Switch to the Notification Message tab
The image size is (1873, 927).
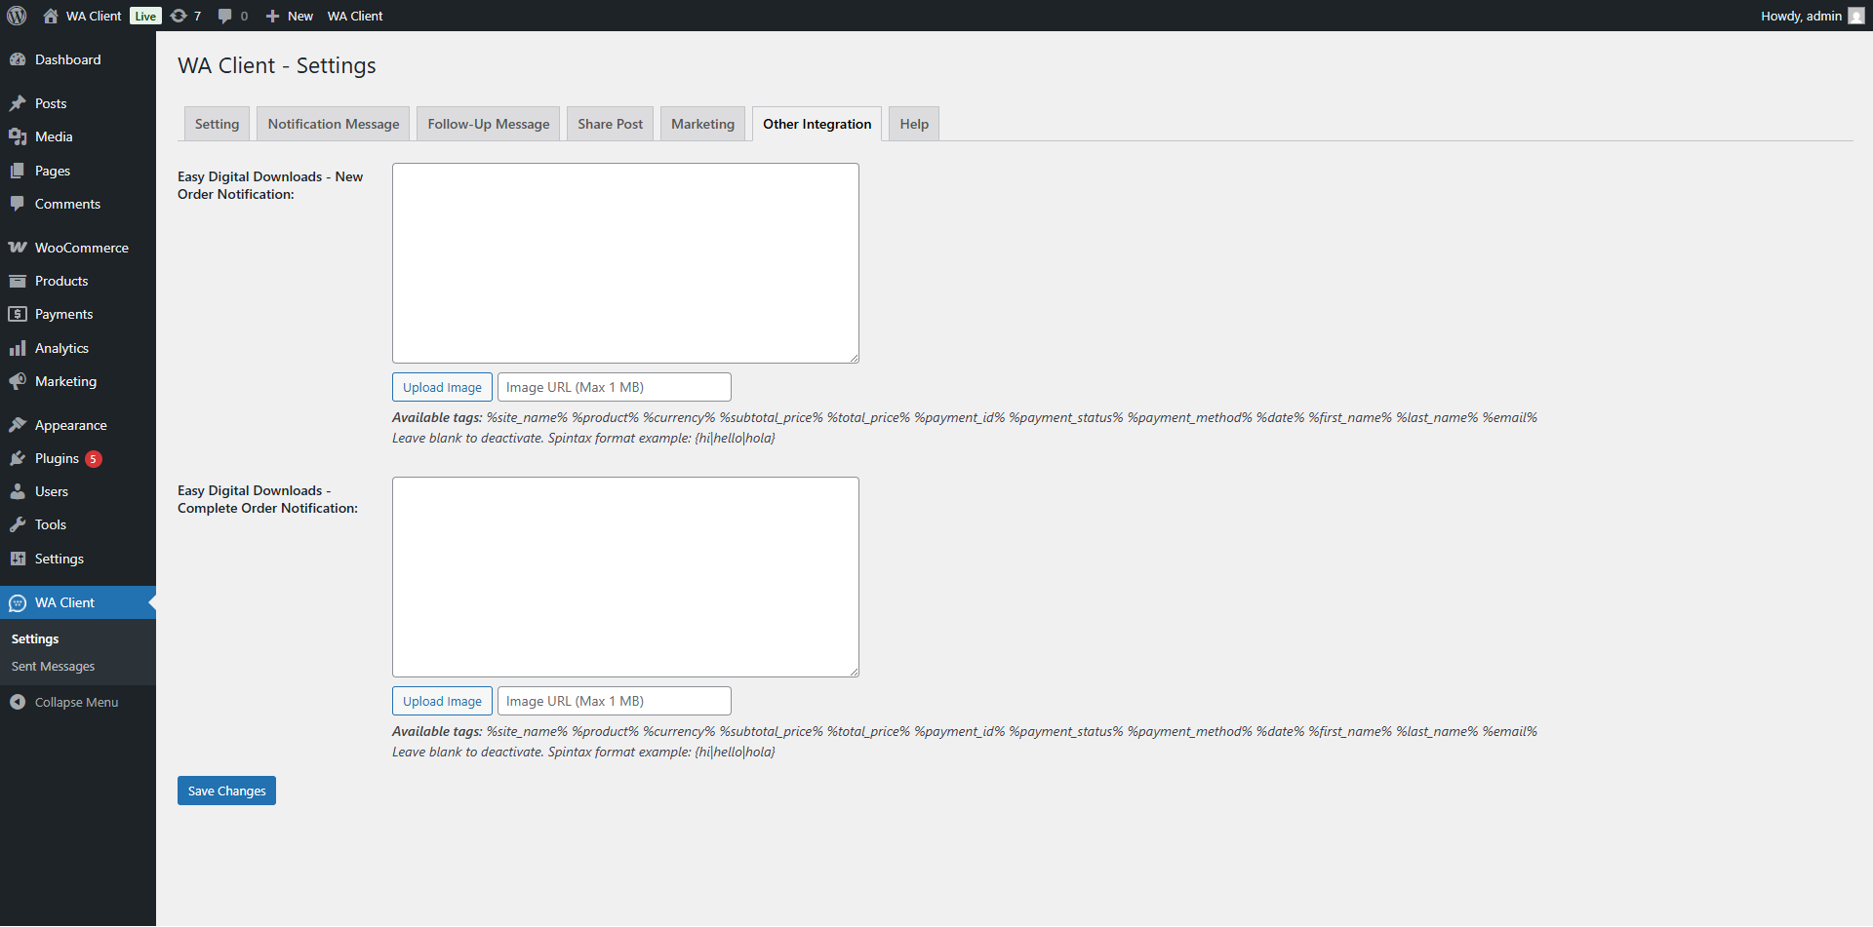334,124
